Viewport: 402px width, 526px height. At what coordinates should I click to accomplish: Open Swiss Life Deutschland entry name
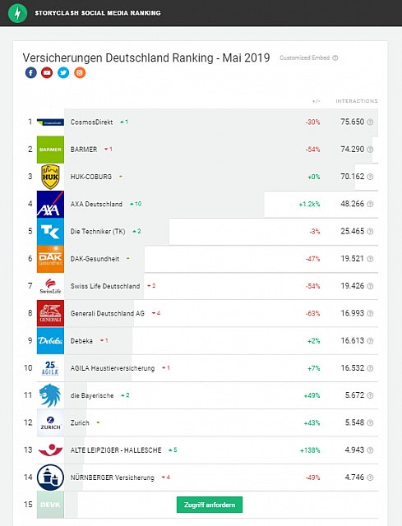click(105, 286)
